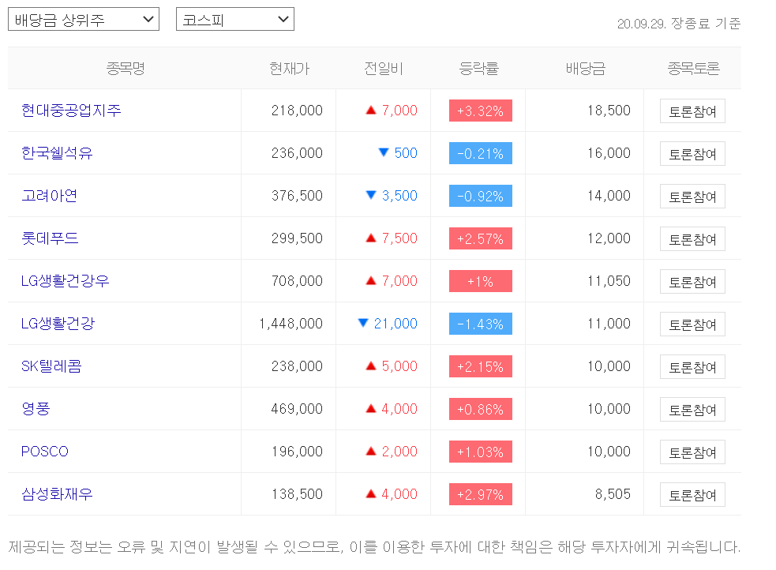Click the 18,500 dividend value
This screenshot has height=570, width=776.
[609, 111]
